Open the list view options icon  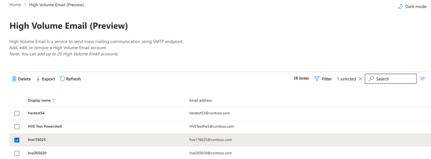point(423,79)
